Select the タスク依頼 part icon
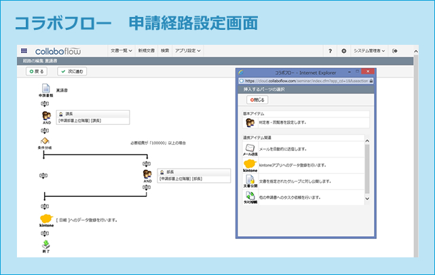 250,198
